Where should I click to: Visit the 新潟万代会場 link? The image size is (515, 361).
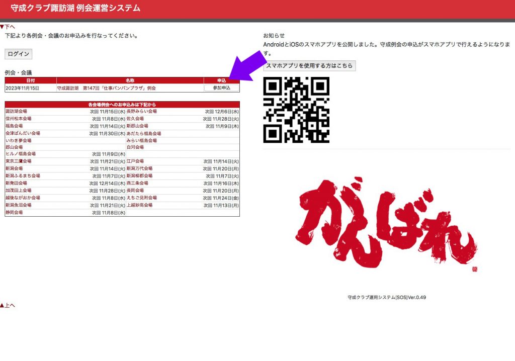pos(140,168)
